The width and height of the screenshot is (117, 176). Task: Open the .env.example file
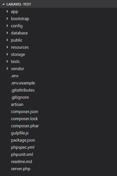pos(23,83)
